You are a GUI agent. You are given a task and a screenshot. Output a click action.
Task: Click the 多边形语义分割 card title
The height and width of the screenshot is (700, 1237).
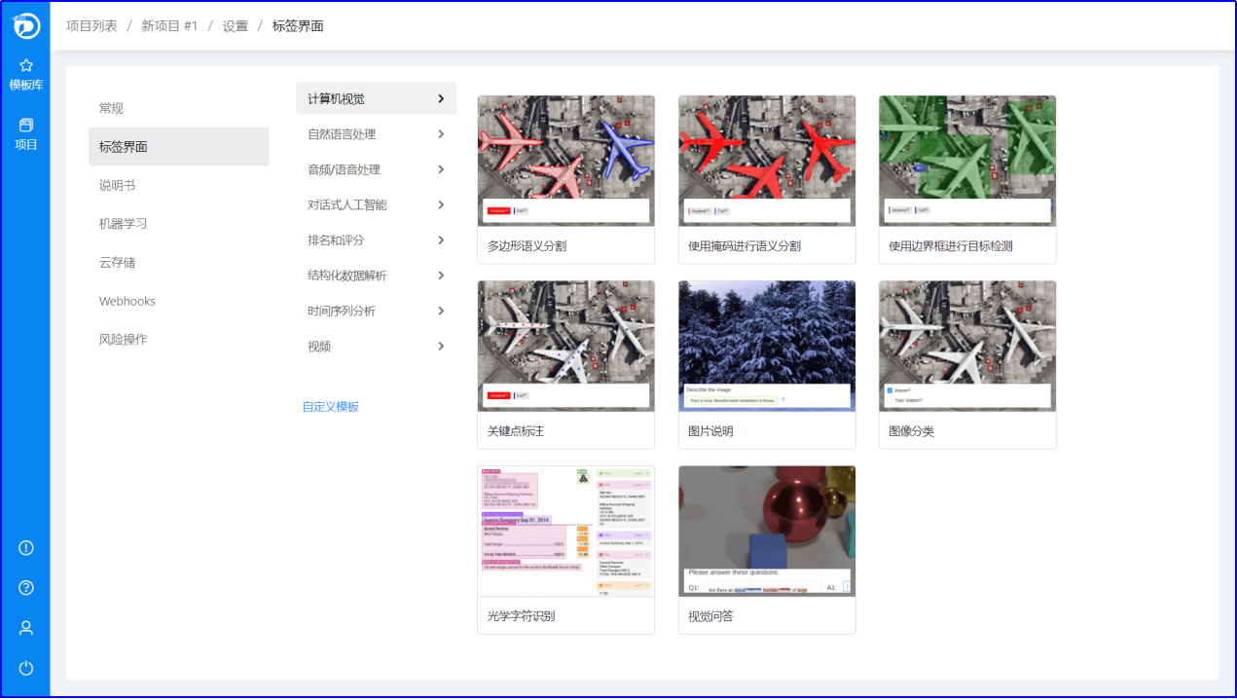[x=527, y=246]
